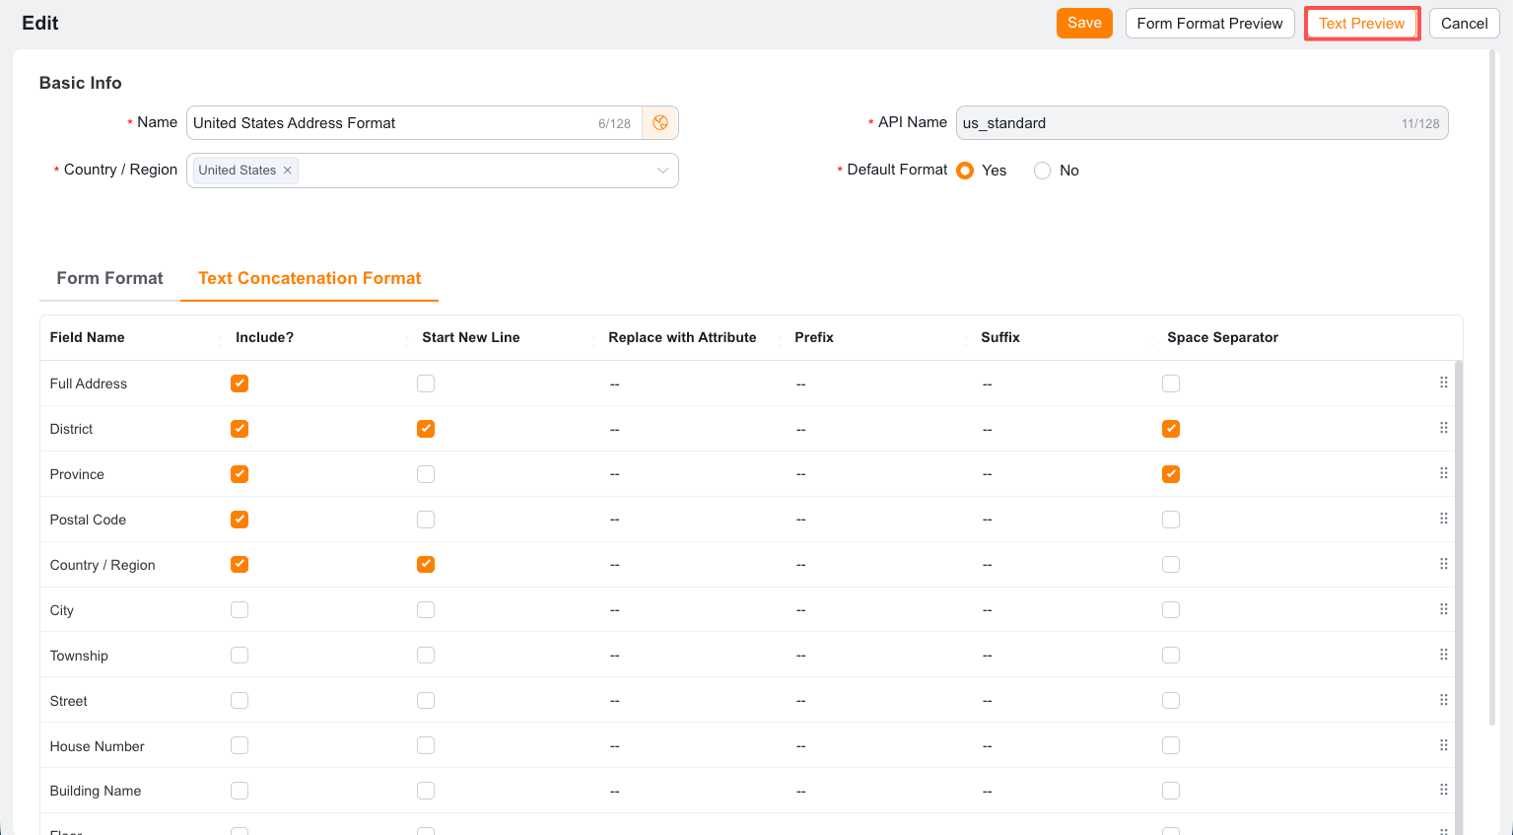Click the globe translate icon in Name field

coord(660,123)
